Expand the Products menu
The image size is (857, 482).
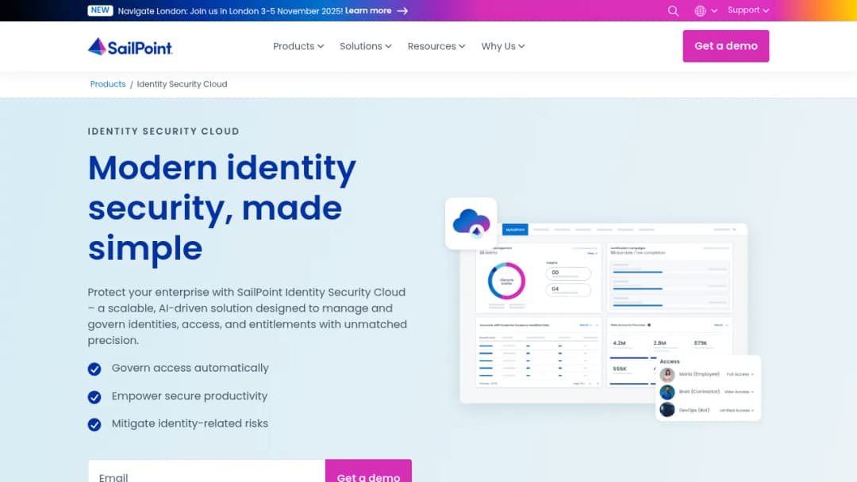pos(298,47)
